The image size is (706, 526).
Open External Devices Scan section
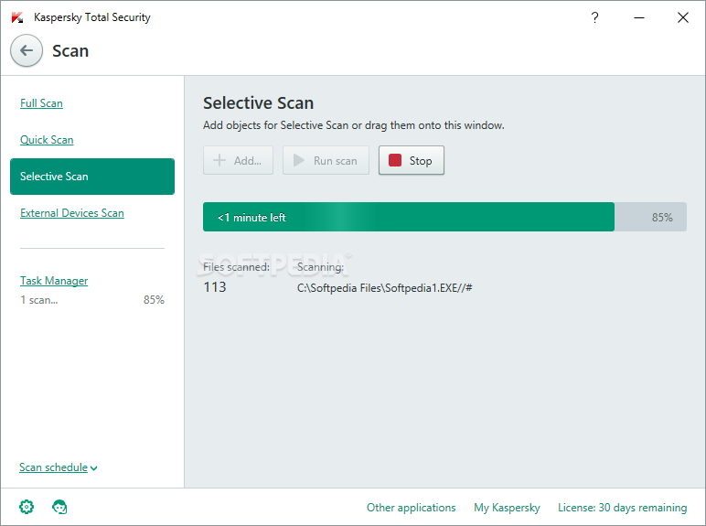[x=72, y=213]
